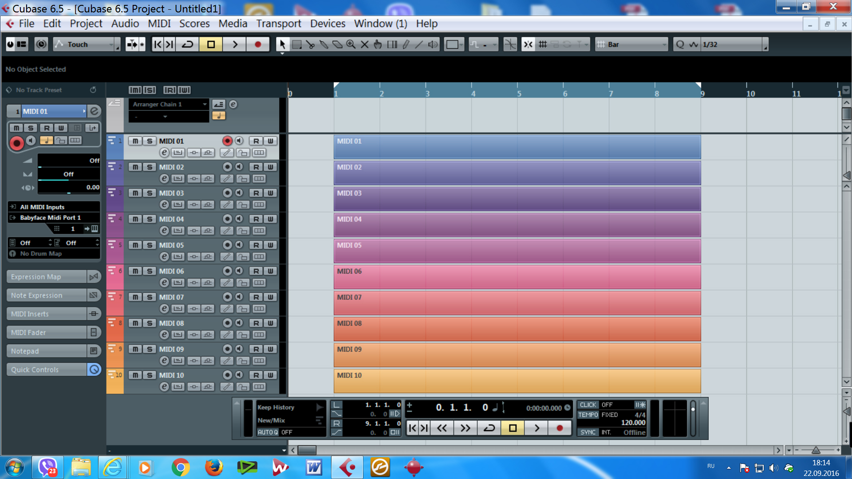Edit channel settings for MIDI 03 track

click(x=164, y=204)
